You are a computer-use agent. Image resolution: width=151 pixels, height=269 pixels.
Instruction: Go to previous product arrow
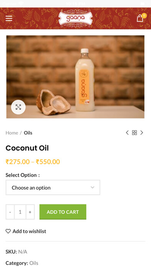[x=127, y=133]
